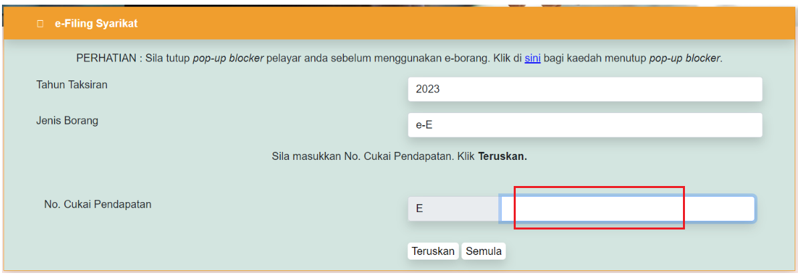Click the word "PERHATIAN" in the notice
The image size is (798, 275).
click(x=106, y=58)
